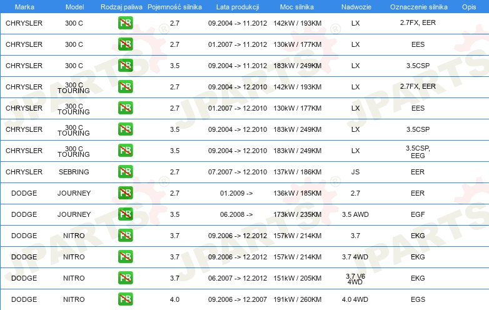Click the Oznaczenie silnika column header
The image size is (489, 310).
pos(418,7)
